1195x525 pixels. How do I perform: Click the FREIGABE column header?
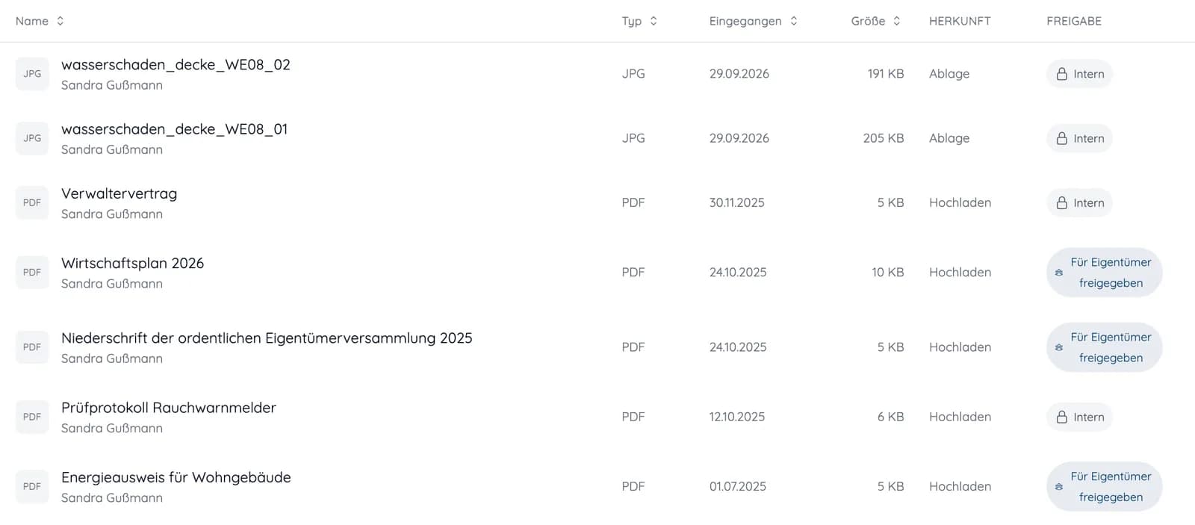click(1074, 21)
